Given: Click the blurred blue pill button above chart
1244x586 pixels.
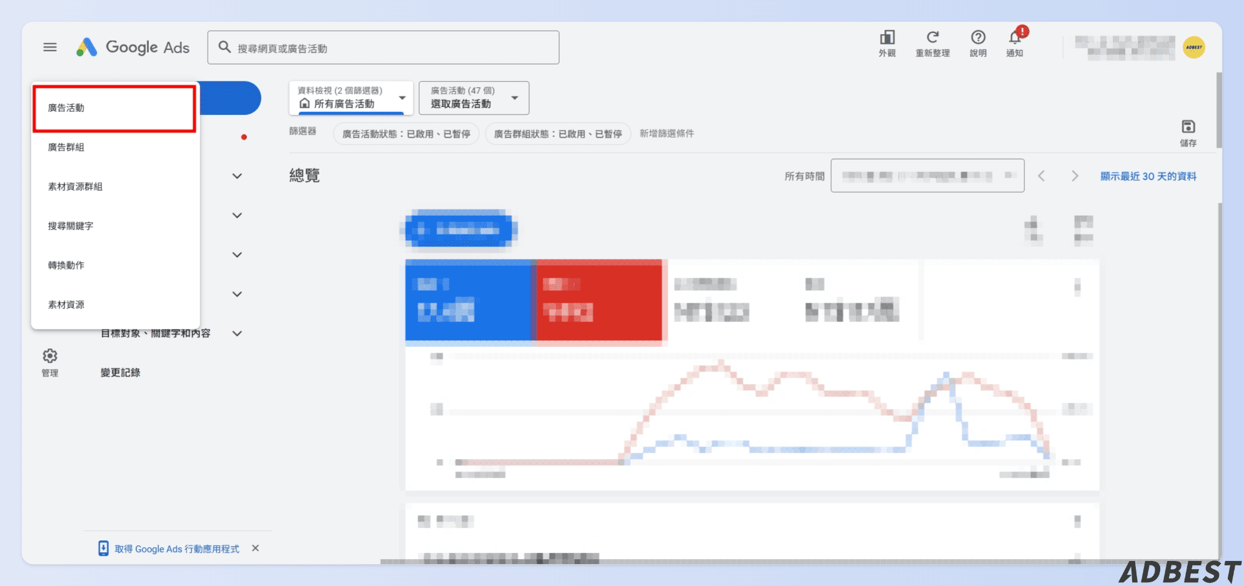Looking at the screenshot, I should point(459,230).
